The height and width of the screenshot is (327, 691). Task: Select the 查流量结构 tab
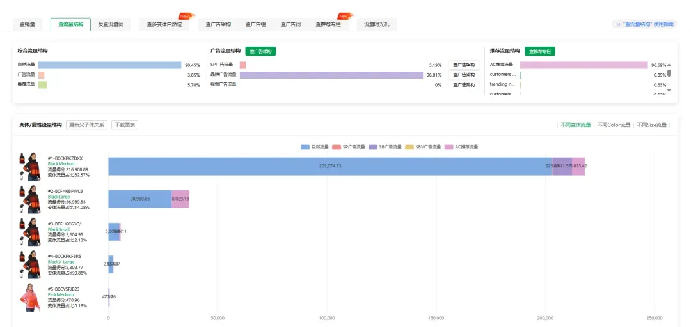pos(70,25)
